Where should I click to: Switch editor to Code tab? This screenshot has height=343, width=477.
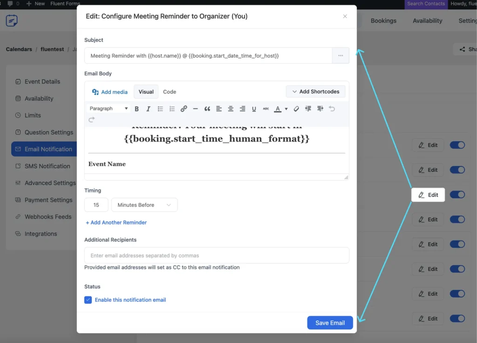coord(170,92)
